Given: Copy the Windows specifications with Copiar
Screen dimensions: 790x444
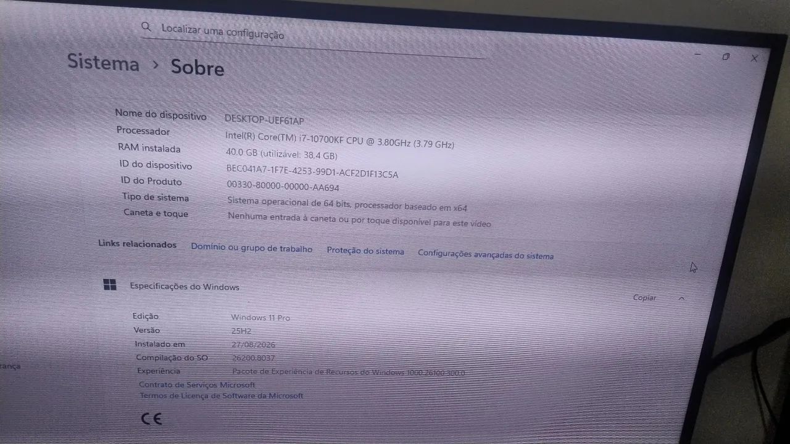Looking at the screenshot, I should pos(644,297).
